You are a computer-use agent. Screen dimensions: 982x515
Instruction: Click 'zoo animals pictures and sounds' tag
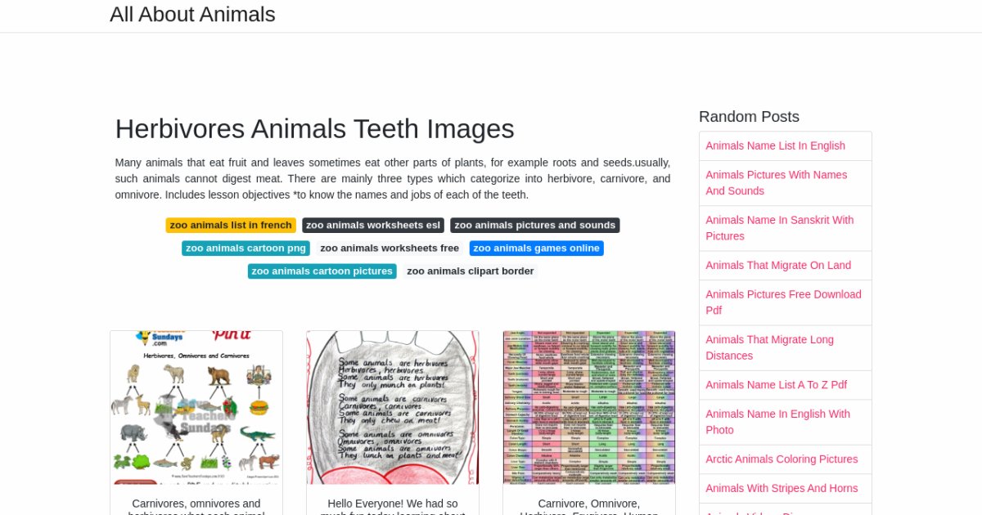[534, 226]
